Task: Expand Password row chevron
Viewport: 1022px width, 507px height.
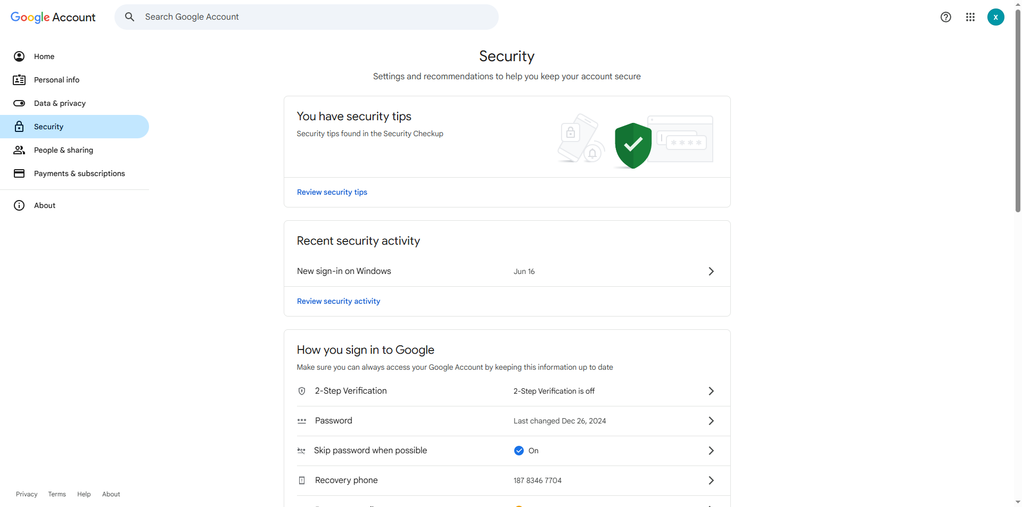Action: [x=711, y=421]
